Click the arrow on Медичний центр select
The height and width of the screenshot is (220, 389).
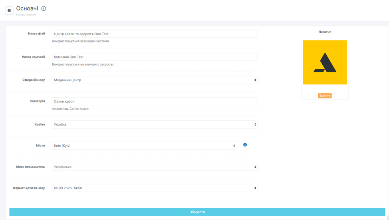[x=255, y=80]
